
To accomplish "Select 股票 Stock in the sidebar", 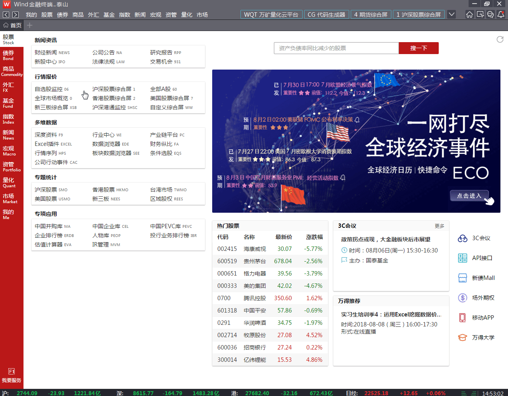I will pos(12,39).
